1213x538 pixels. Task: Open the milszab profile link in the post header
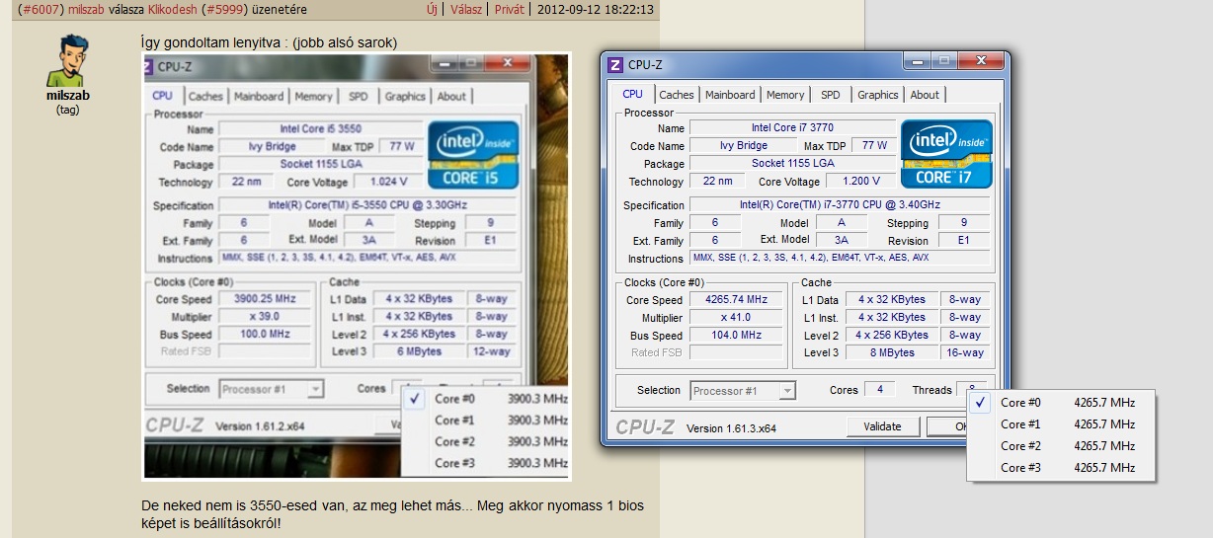point(87,10)
